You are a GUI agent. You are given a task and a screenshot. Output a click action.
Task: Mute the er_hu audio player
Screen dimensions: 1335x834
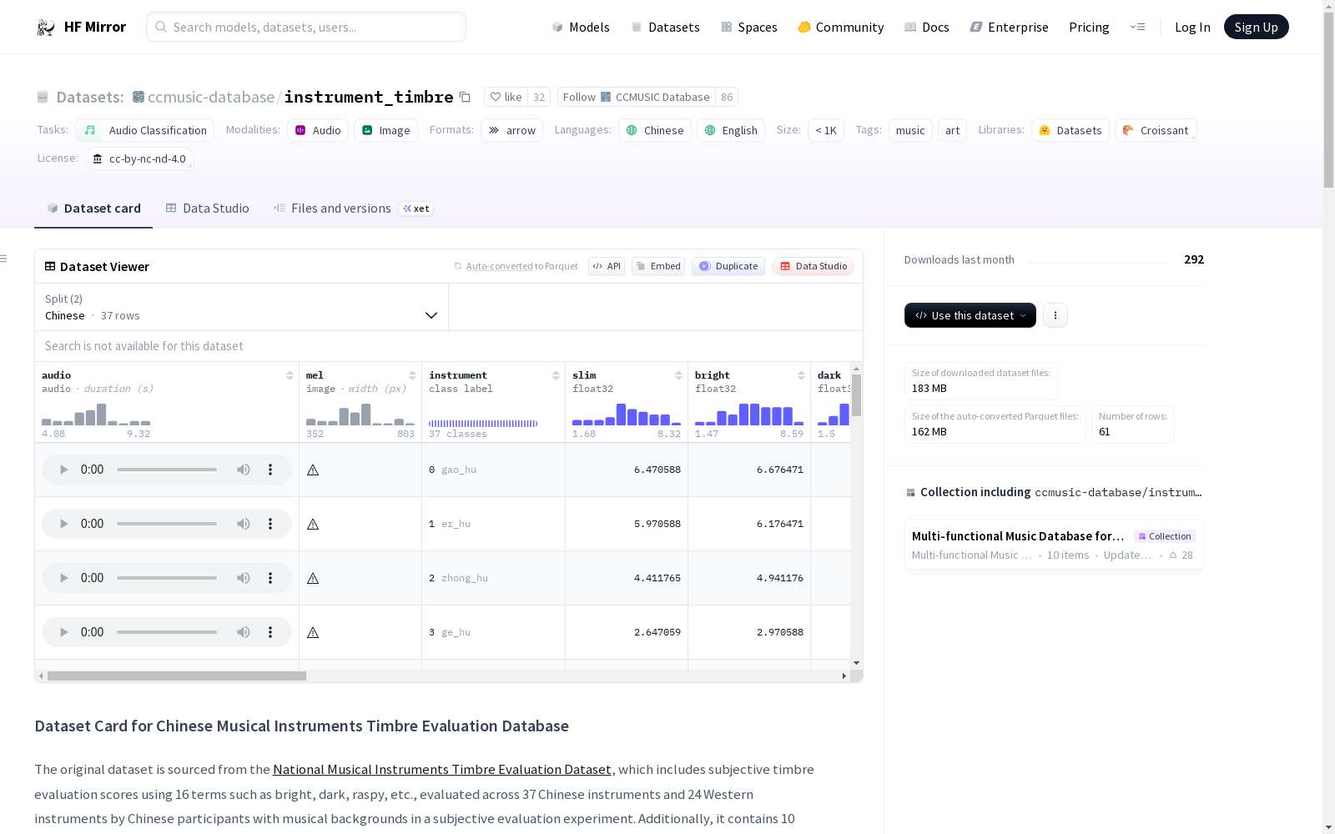243,524
